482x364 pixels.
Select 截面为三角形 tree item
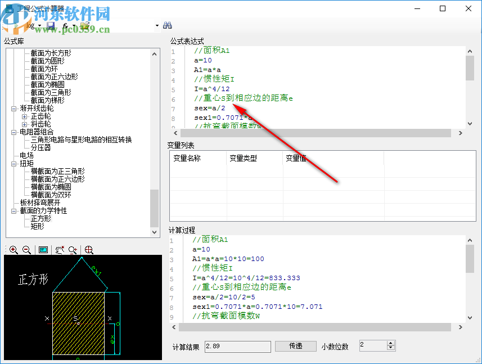click(51, 92)
